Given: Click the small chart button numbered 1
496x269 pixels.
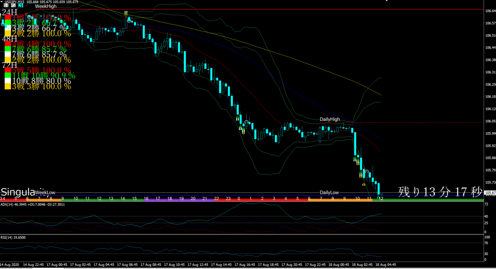Looking at the screenshot, I should click(x=5, y=6).
